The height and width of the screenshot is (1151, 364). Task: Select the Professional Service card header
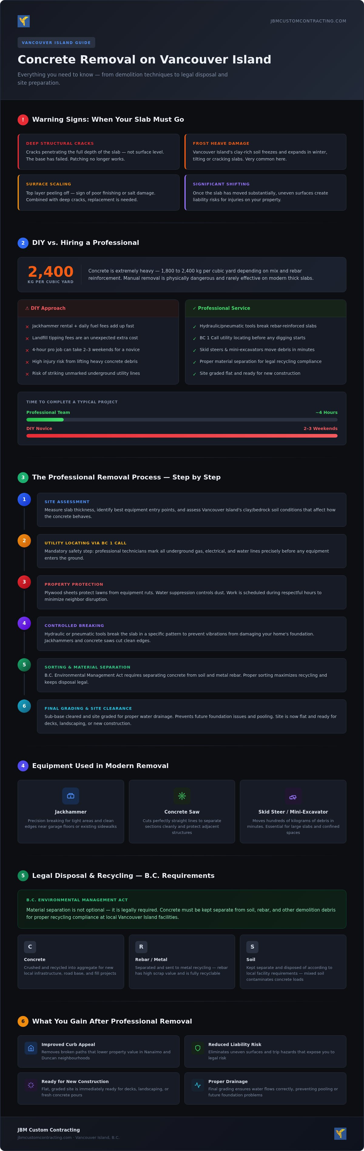tap(266, 308)
